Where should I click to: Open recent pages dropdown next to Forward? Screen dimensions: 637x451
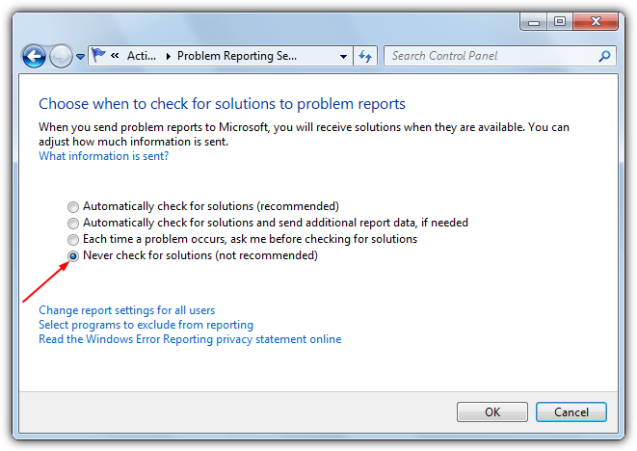pyautogui.click(x=80, y=57)
